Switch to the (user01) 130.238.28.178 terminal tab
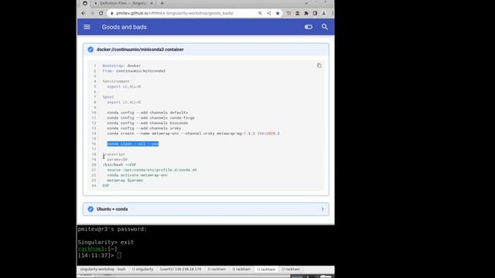Viewport: 495px width, 278px height. [x=180, y=270]
